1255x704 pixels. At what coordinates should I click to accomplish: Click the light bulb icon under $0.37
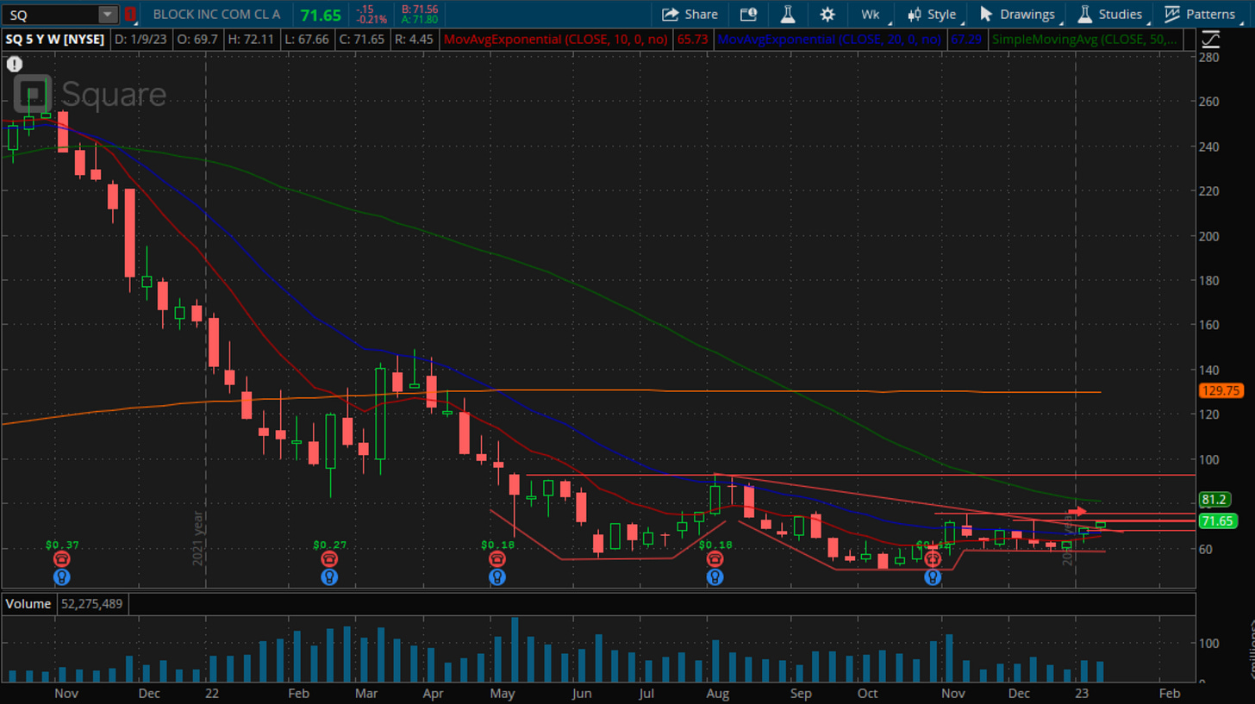[60, 576]
